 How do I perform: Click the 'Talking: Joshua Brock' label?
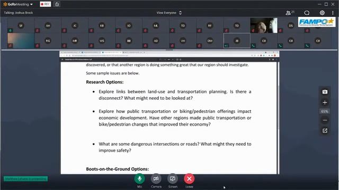19,13
